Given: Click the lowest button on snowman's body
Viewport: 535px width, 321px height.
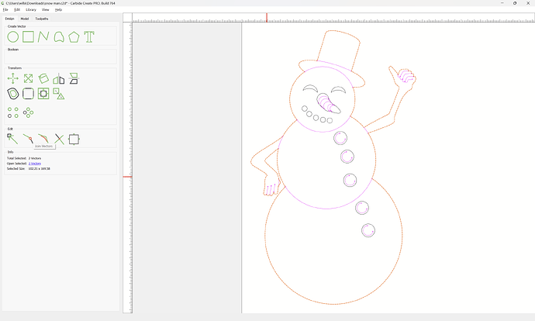Looking at the screenshot, I should click(368, 230).
